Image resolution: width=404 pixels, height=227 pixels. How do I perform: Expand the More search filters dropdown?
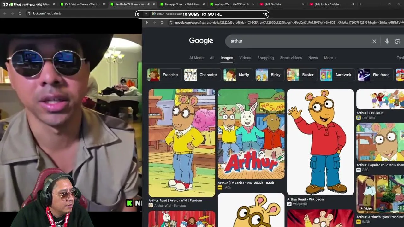[330, 58]
